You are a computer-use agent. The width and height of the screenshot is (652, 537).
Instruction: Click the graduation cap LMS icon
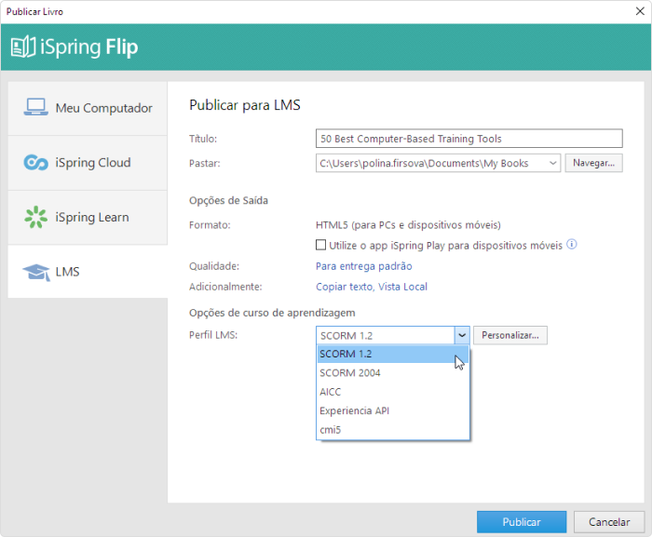[36, 273]
